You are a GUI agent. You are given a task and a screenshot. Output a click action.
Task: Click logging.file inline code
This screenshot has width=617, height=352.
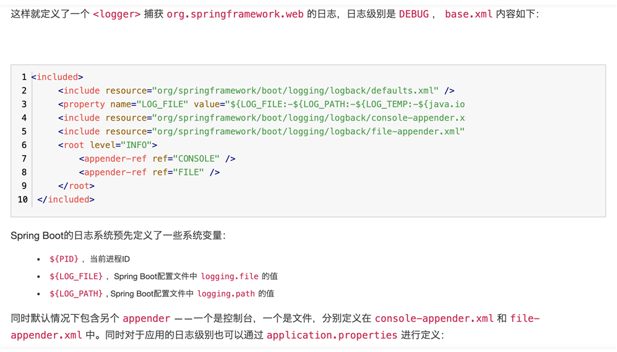pos(230,276)
